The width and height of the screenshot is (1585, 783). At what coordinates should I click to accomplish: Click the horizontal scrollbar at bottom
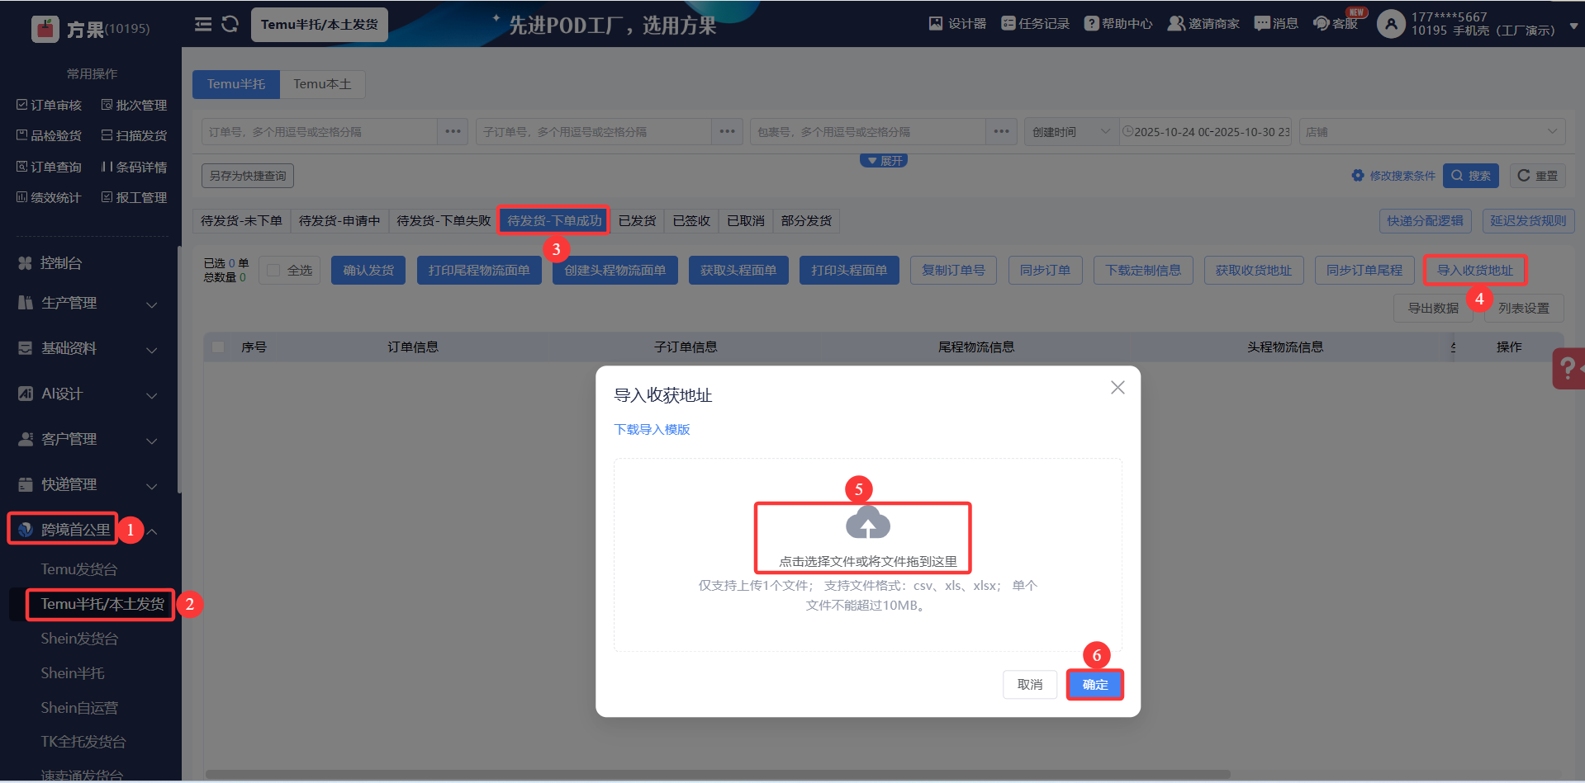pyautogui.click(x=718, y=774)
